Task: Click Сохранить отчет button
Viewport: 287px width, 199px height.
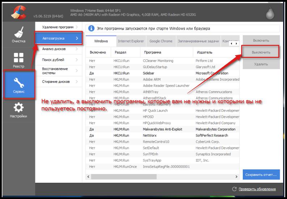Action: (261, 174)
